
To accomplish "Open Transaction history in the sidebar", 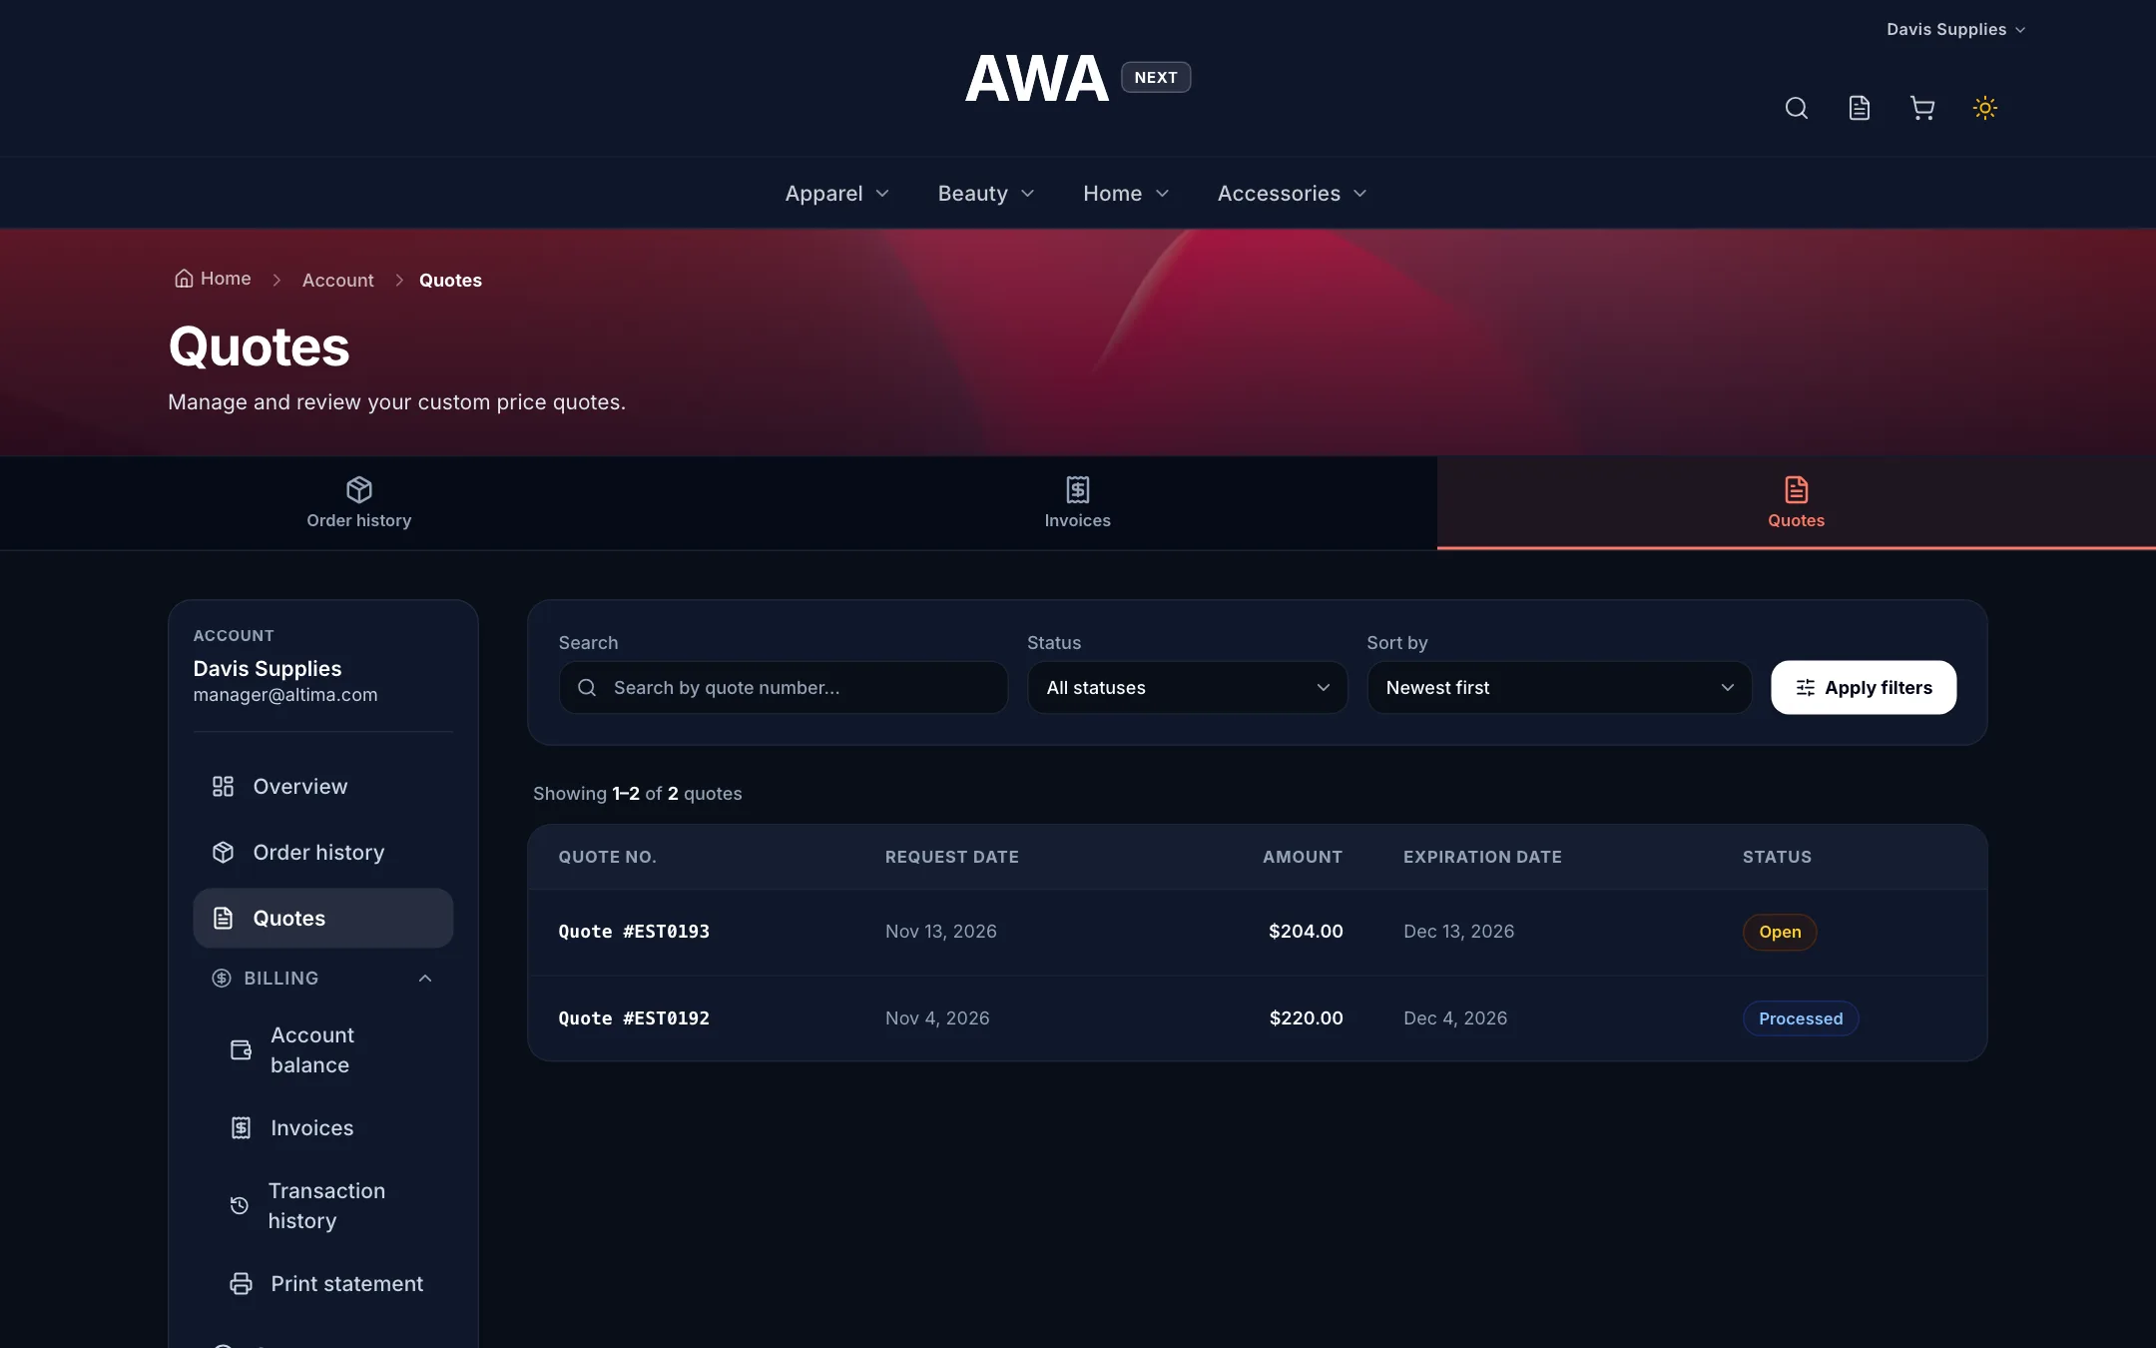I will [x=330, y=1205].
